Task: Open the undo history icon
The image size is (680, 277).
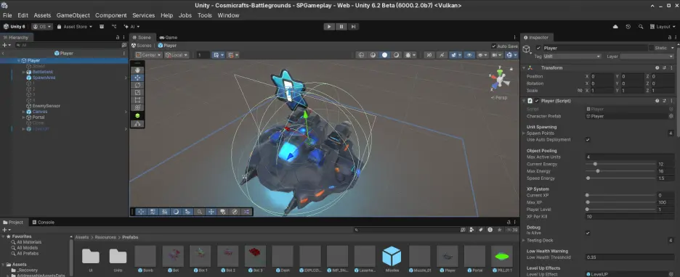Action: 628,26
